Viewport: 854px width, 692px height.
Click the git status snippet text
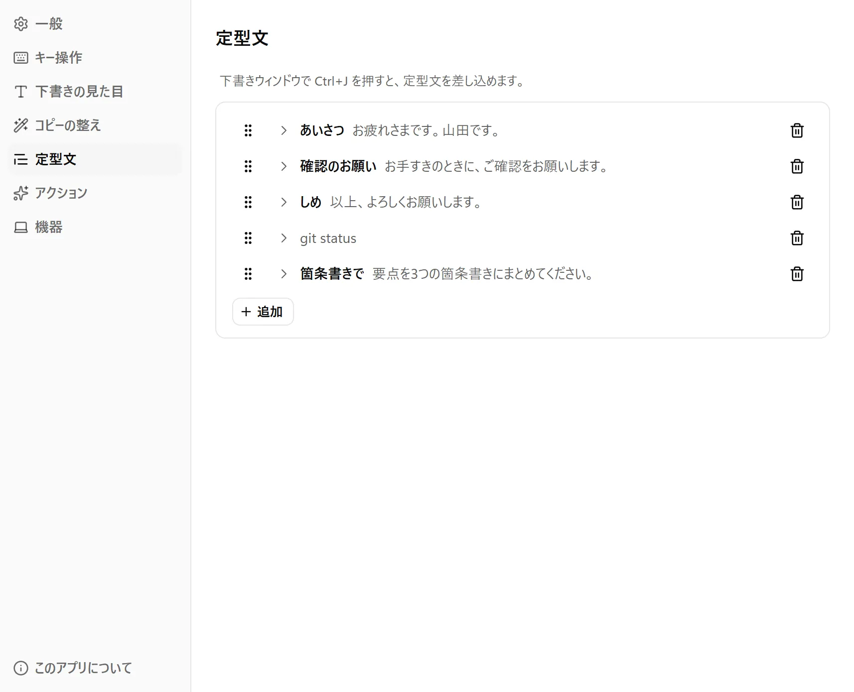pyautogui.click(x=328, y=238)
